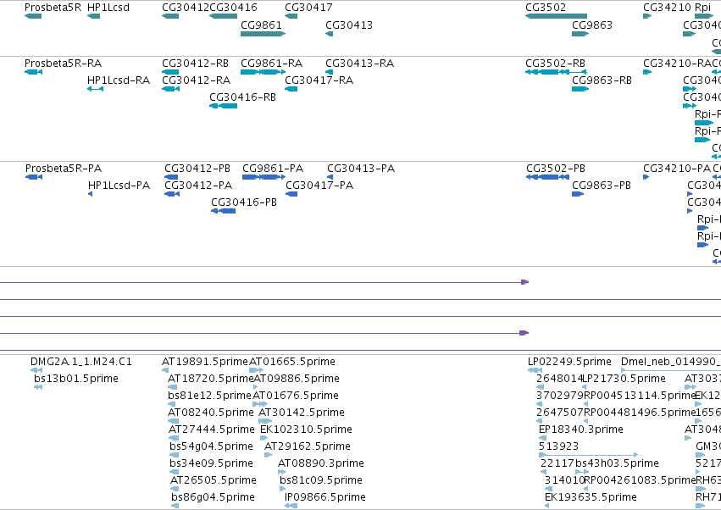Select the Rpi gene label
The width and height of the screenshot is (721, 510).
pyautogui.click(x=702, y=8)
